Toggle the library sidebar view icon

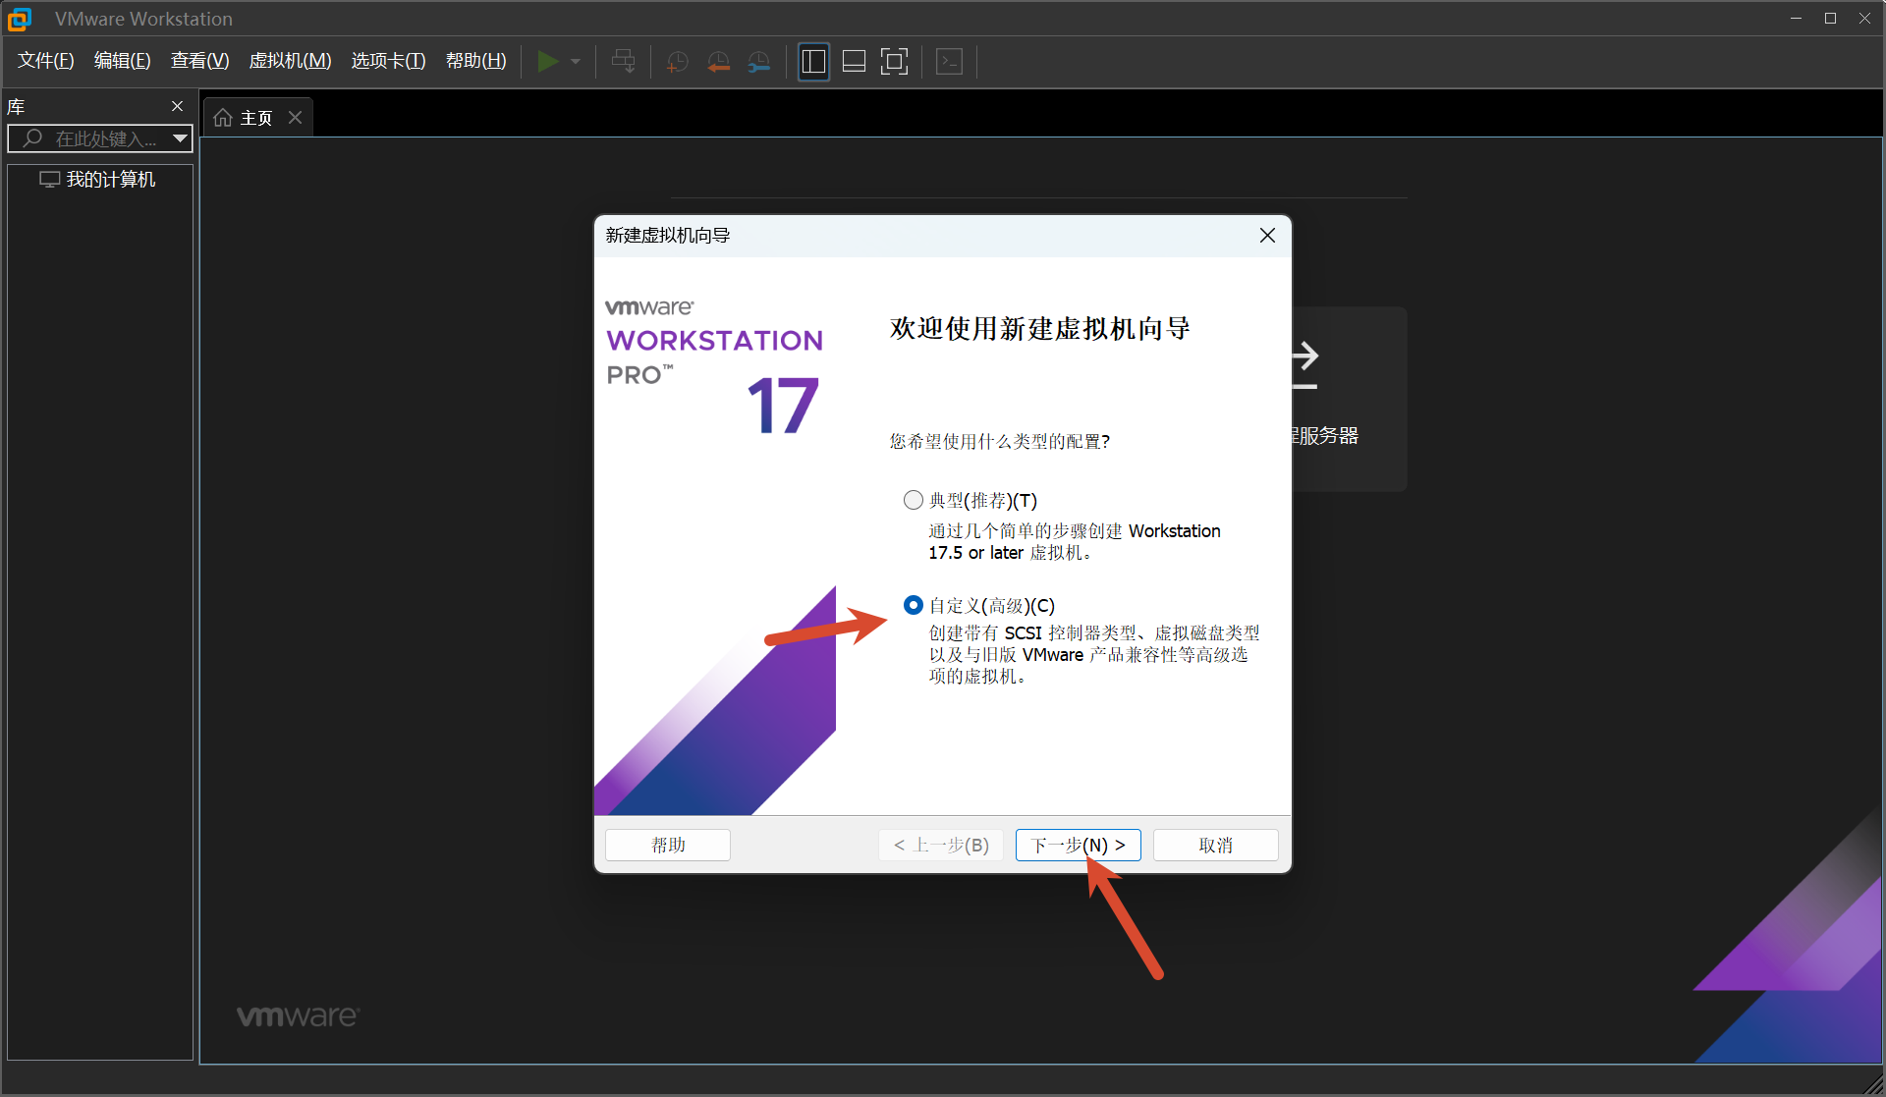[813, 61]
